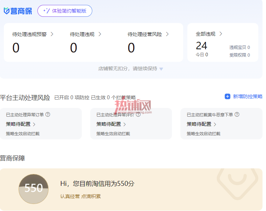Image resolution: width=266 pixels, height=211 pixels.
Task: Switch to 体验简约智能版 mode
Action: coord(65,11)
